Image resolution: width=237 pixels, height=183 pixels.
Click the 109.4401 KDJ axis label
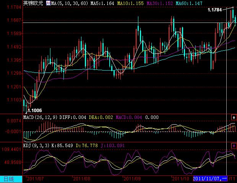click(x=11, y=149)
